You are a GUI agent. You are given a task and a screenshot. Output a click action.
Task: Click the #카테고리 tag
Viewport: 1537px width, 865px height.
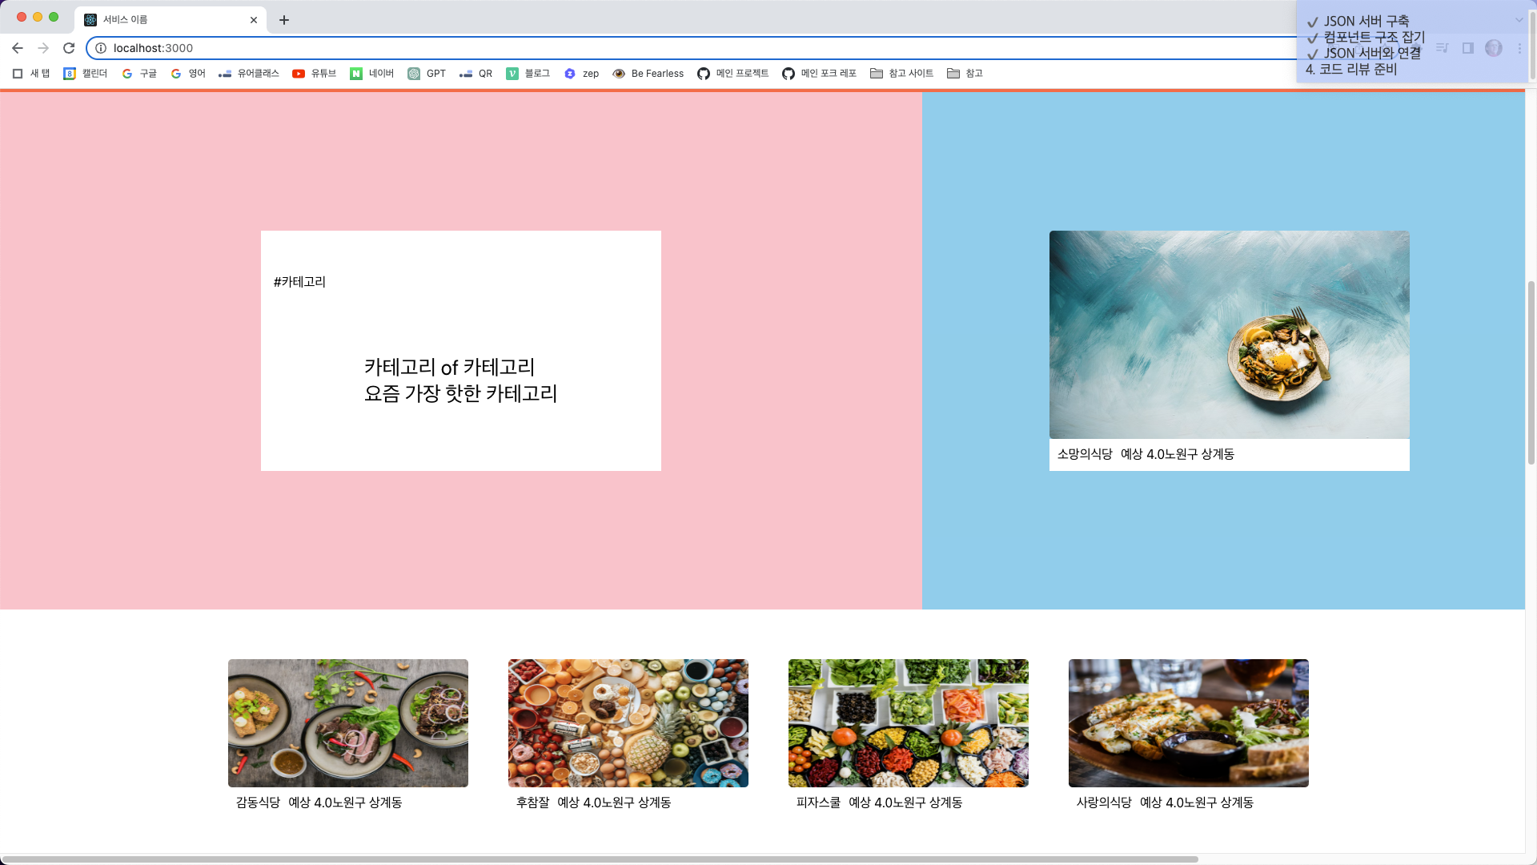point(299,282)
